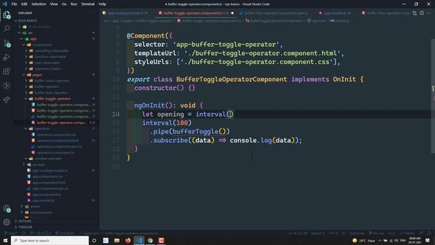435x245 pixels.
Task: Open File Explorer from the taskbar
Action: [117, 240]
